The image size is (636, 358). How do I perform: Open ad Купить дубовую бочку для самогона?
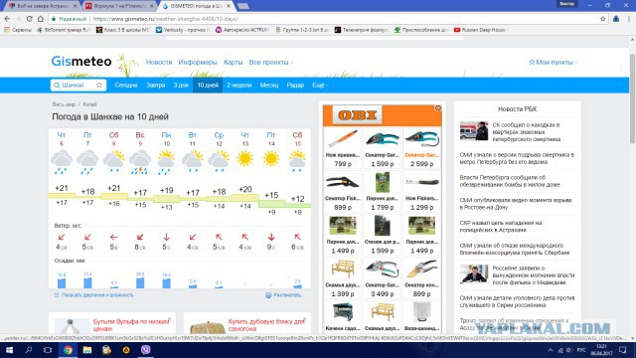click(266, 325)
